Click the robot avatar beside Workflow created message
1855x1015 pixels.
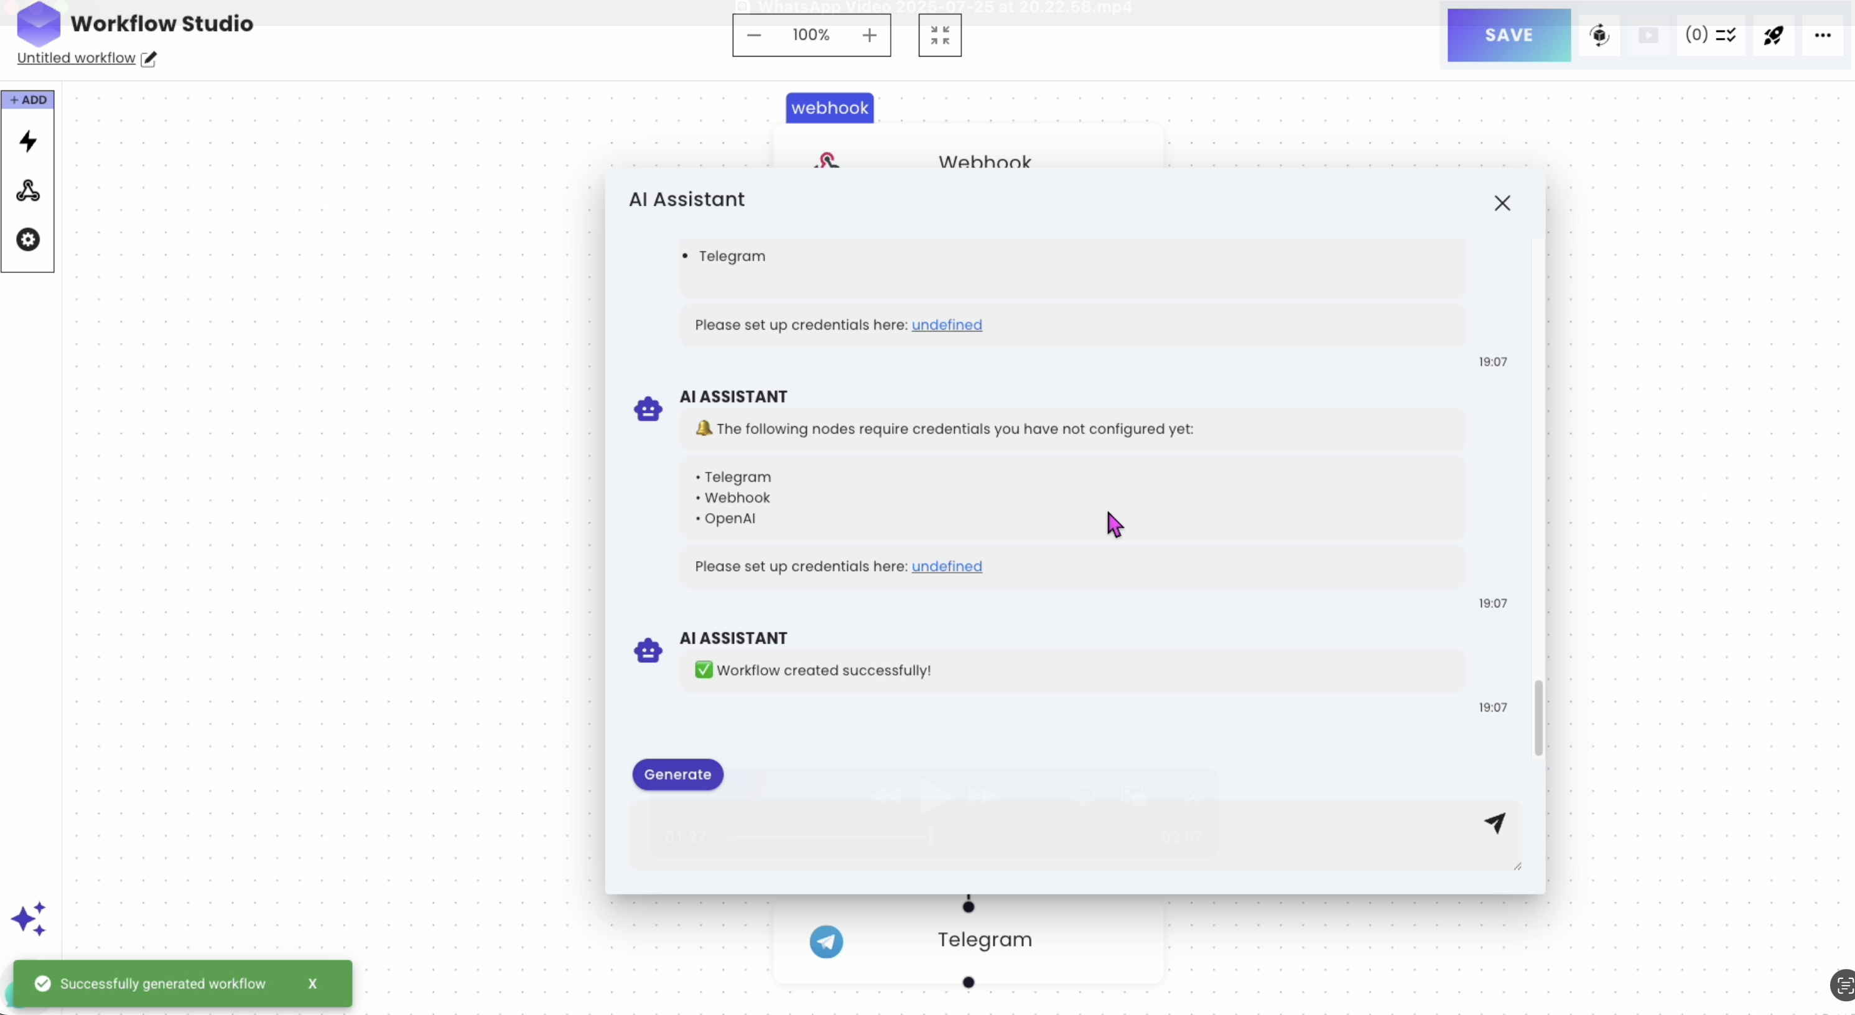coord(648,650)
